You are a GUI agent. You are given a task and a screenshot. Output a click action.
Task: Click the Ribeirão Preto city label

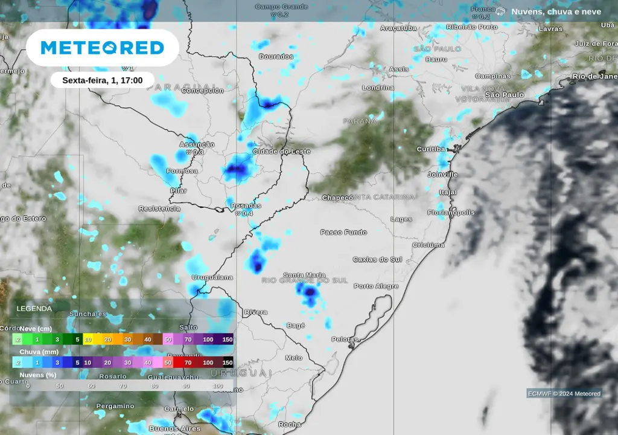[x=472, y=27]
